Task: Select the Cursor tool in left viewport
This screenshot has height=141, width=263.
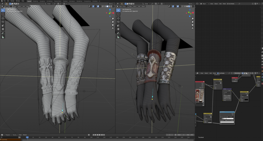Action: click(3, 14)
